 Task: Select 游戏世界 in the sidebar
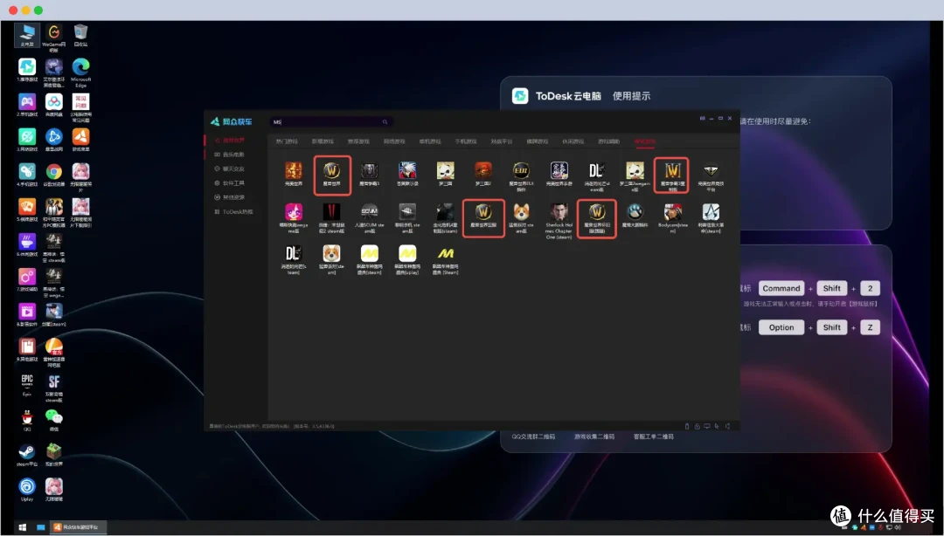pyautogui.click(x=233, y=141)
